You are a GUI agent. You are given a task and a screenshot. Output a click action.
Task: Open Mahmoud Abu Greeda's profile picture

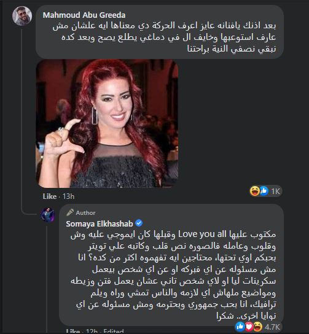[22, 16]
